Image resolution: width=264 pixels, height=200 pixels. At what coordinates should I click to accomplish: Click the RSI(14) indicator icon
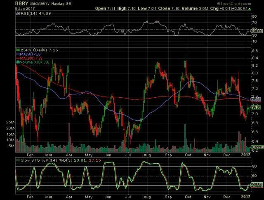pos(18,14)
